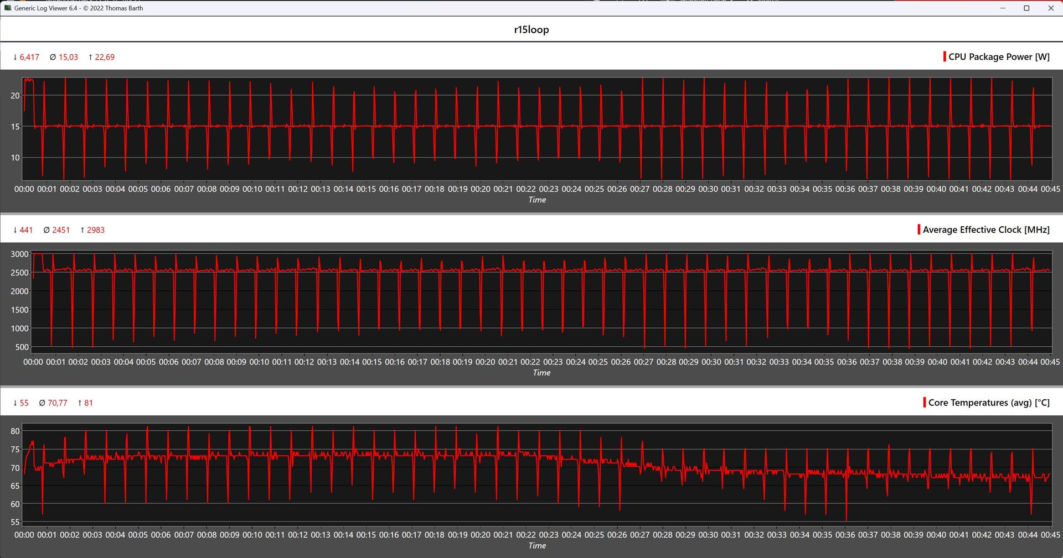The width and height of the screenshot is (1063, 558).
Task: Click the CPU Package Power legend label
Action: 999,57
